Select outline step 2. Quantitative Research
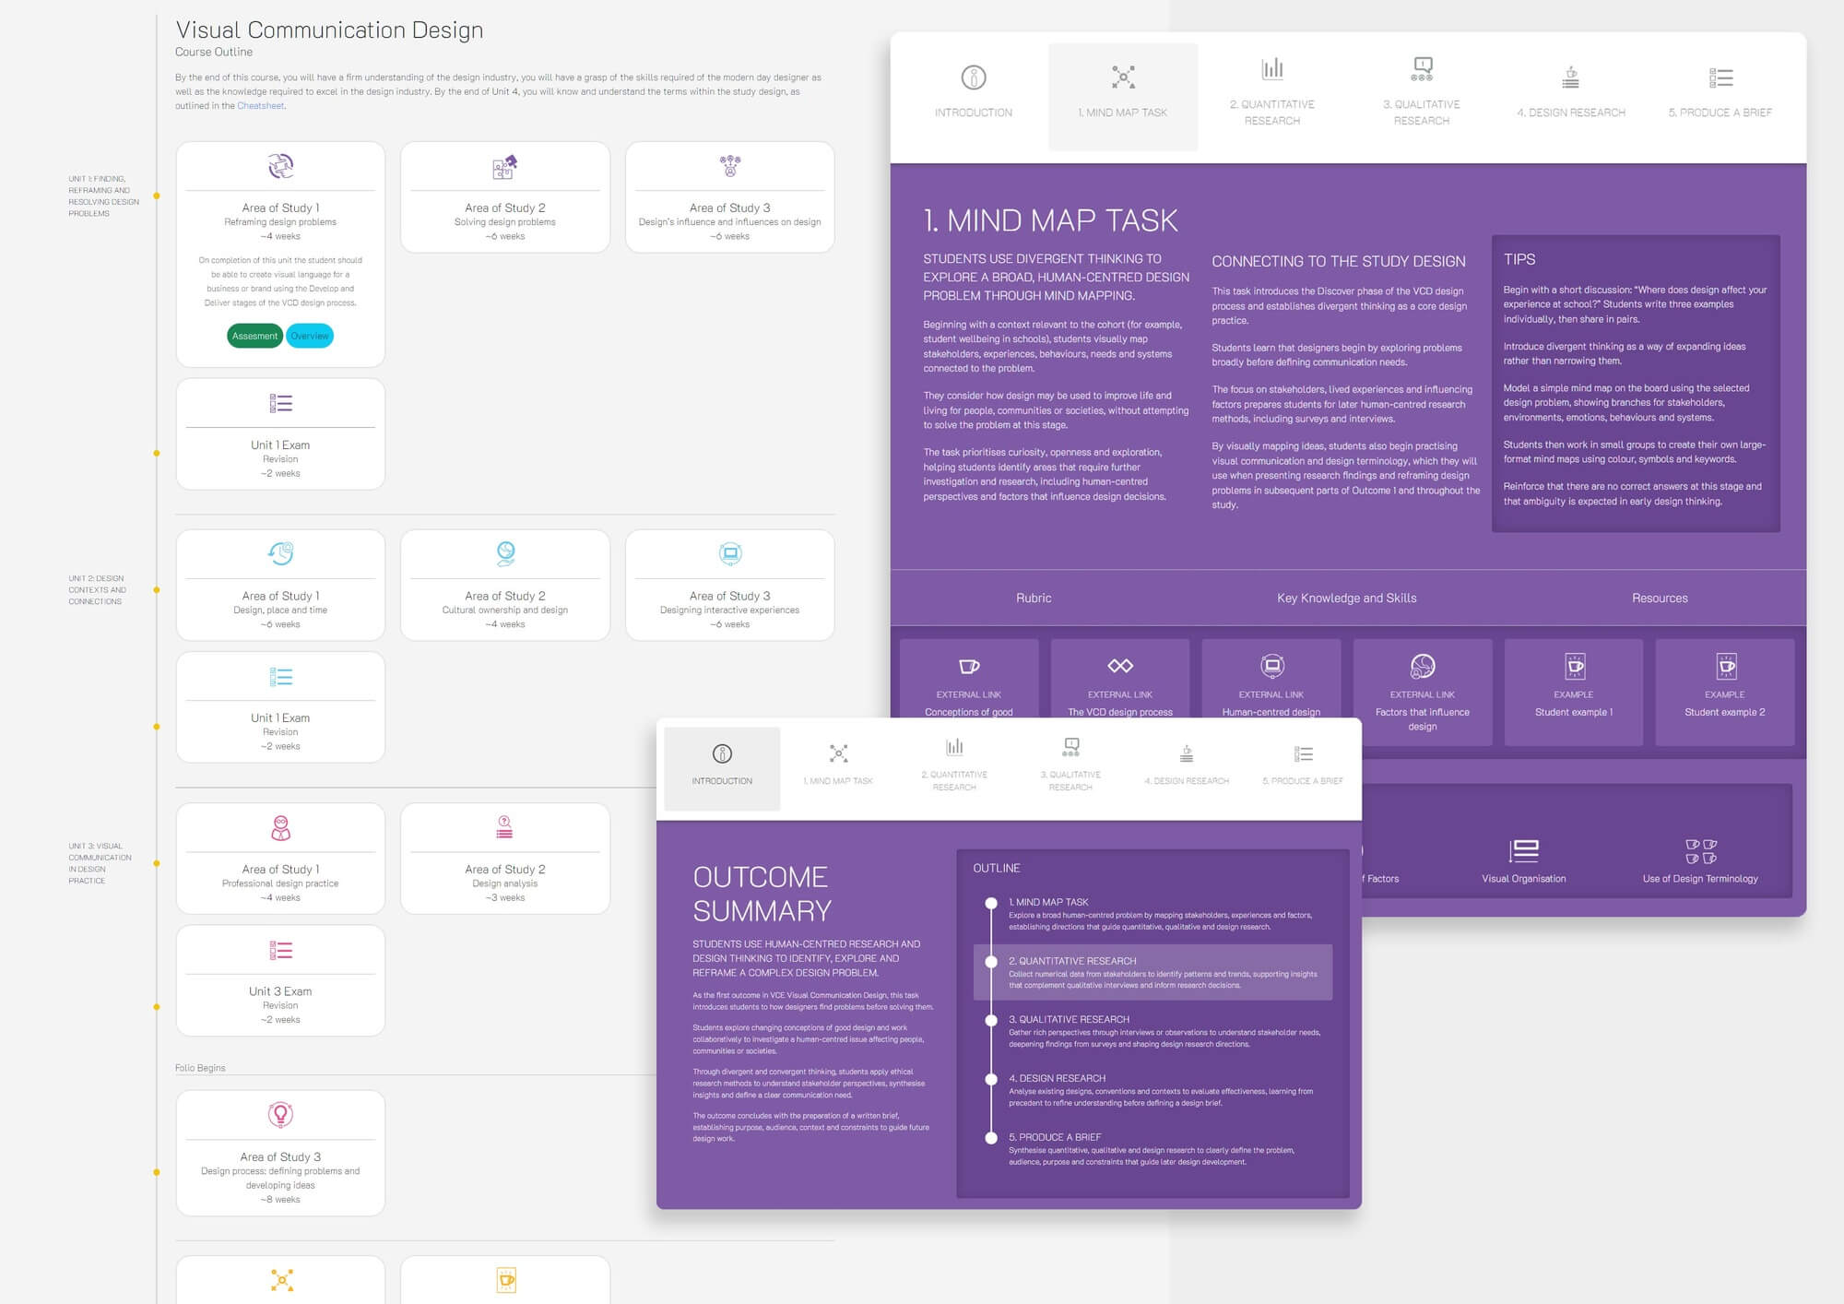Viewport: 1844px width, 1304px height. 1152,972
